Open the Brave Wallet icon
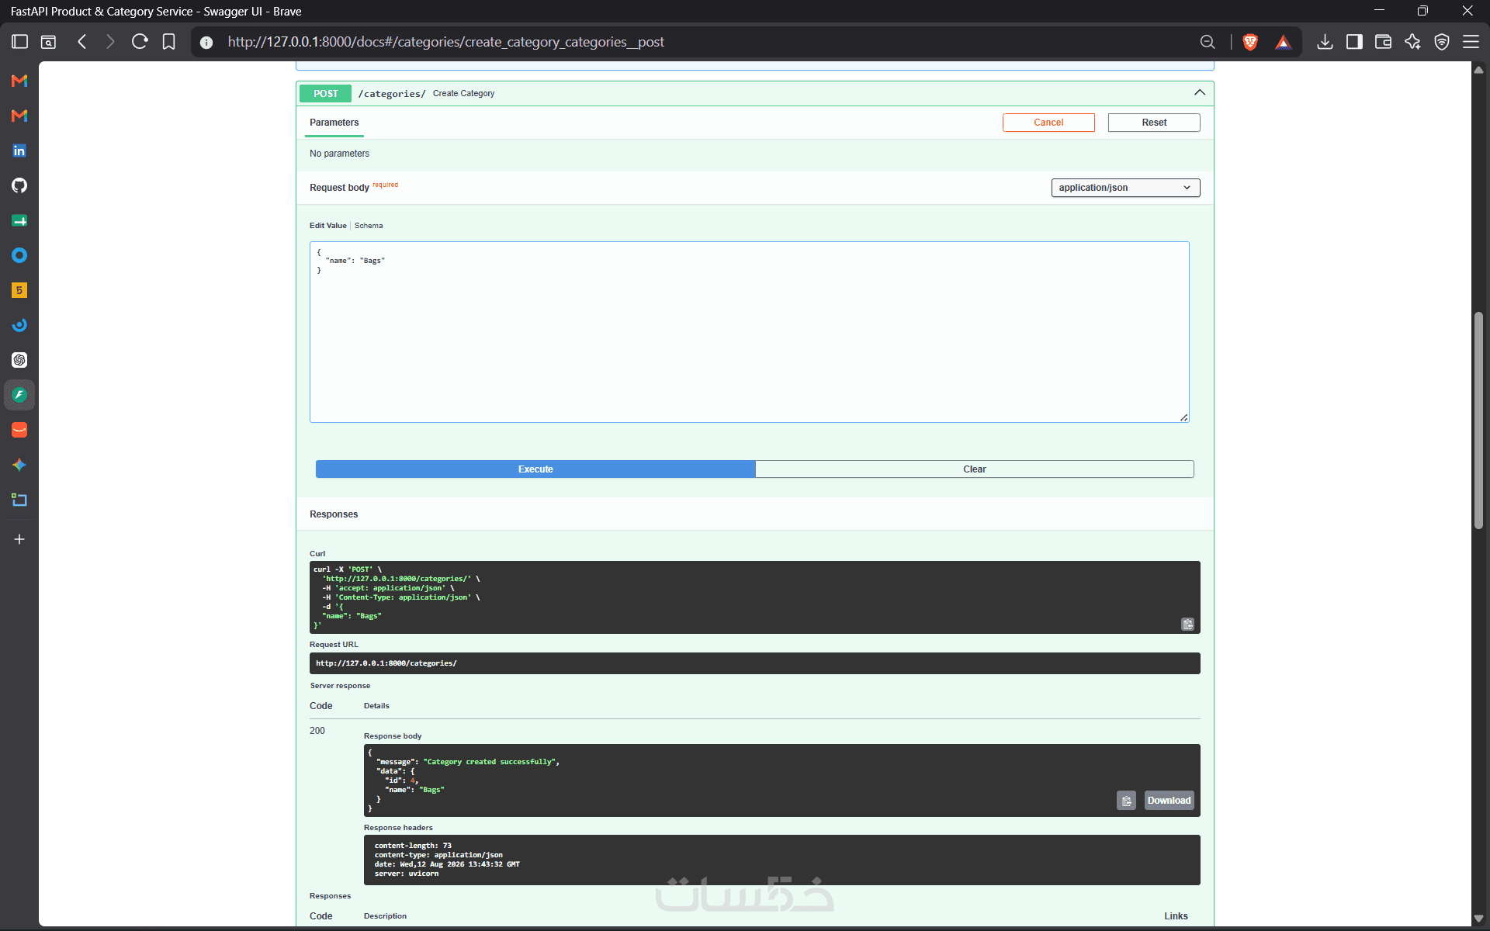Image resolution: width=1490 pixels, height=931 pixels. coord(1383,42)
